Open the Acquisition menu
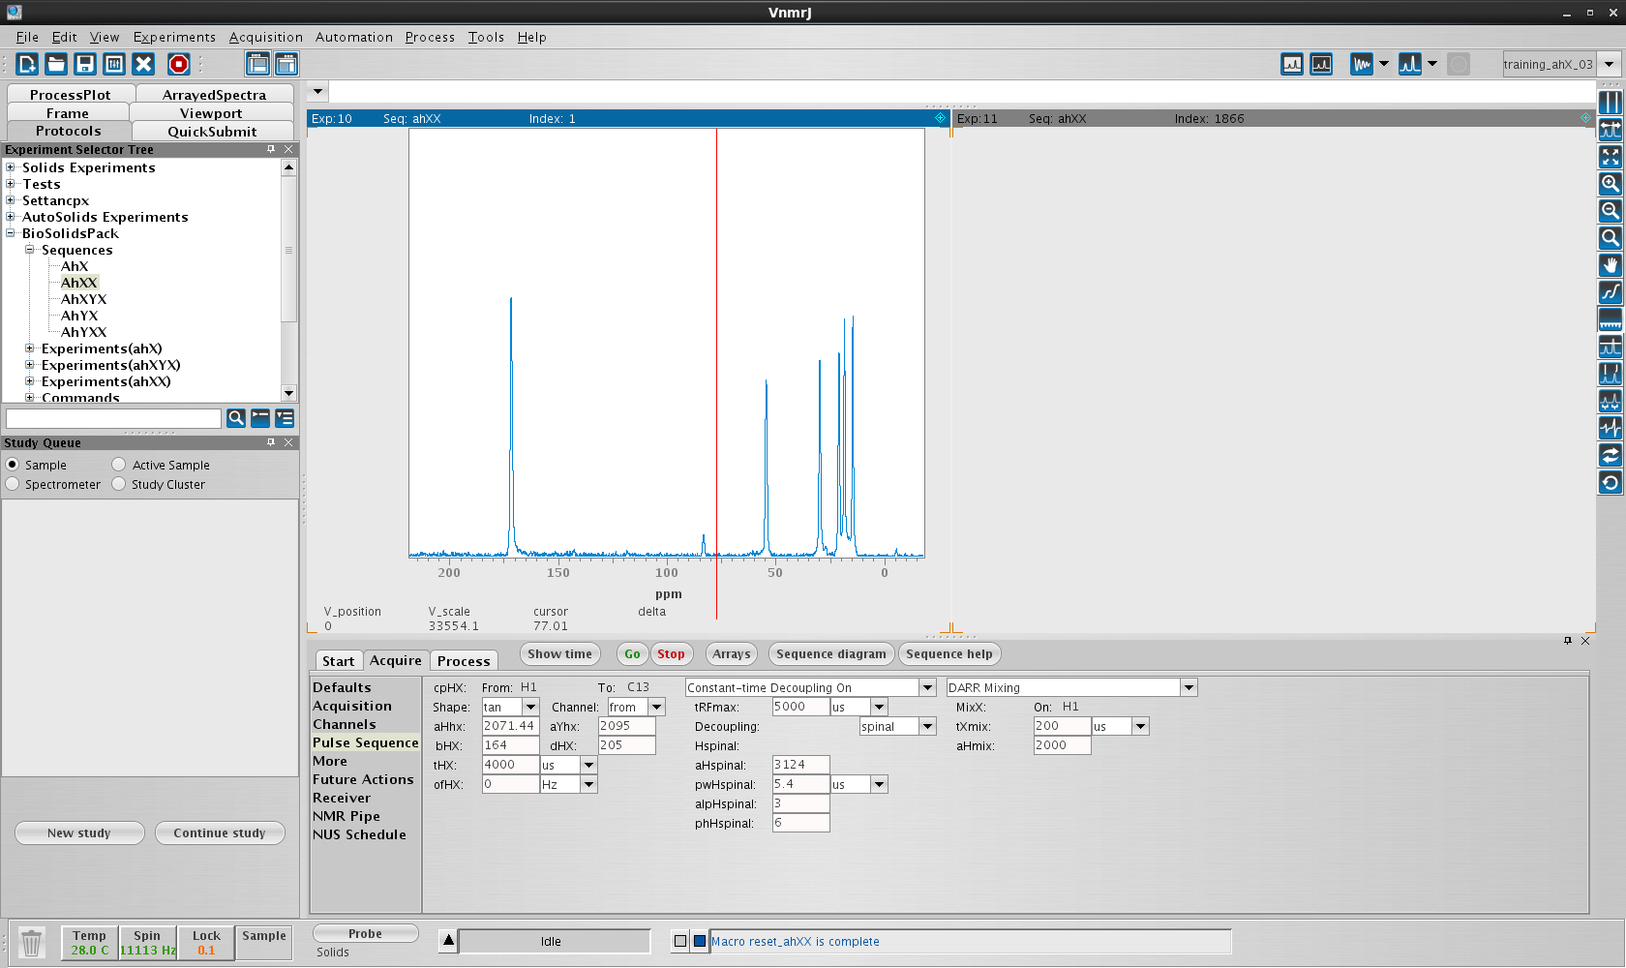The height and width of the screenshot is (968, 1626). coord(265,37)
